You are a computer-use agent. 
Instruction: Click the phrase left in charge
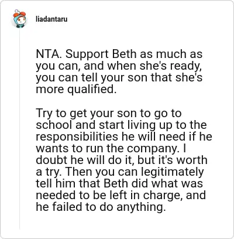(x=144, y=195)
